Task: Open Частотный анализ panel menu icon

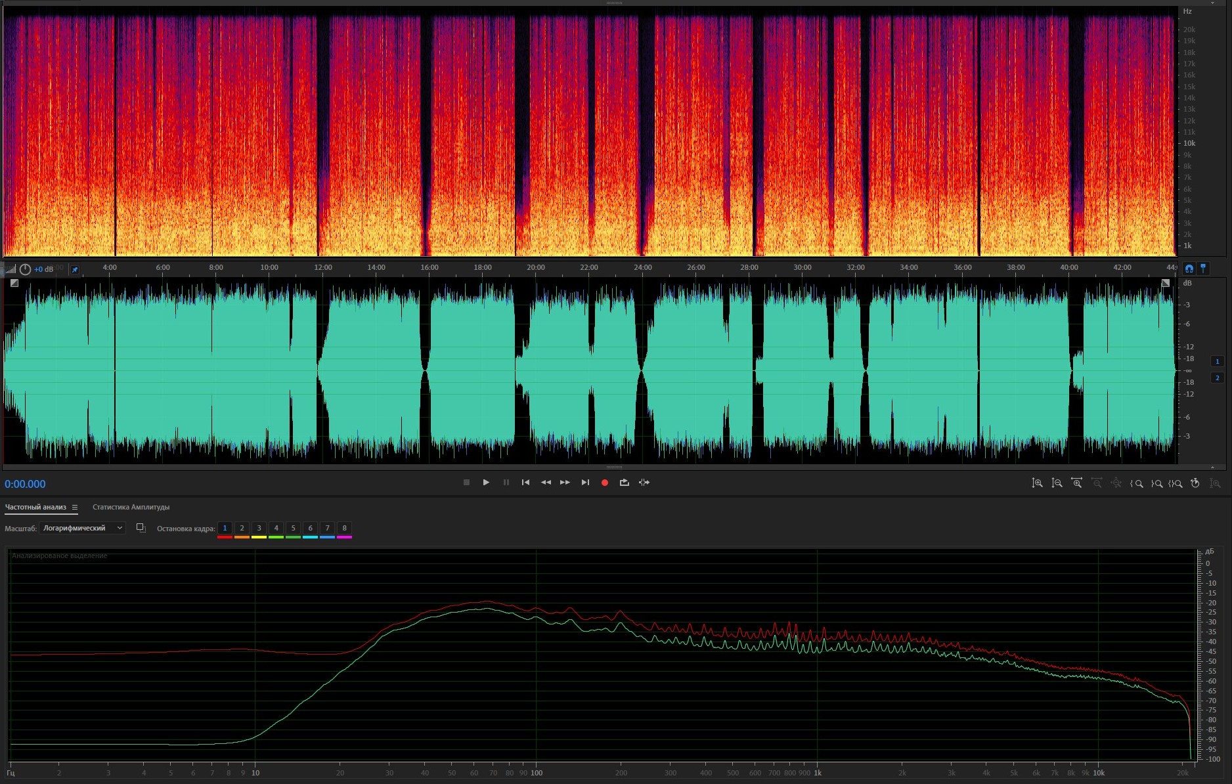Action: click(x=75, y=507)
